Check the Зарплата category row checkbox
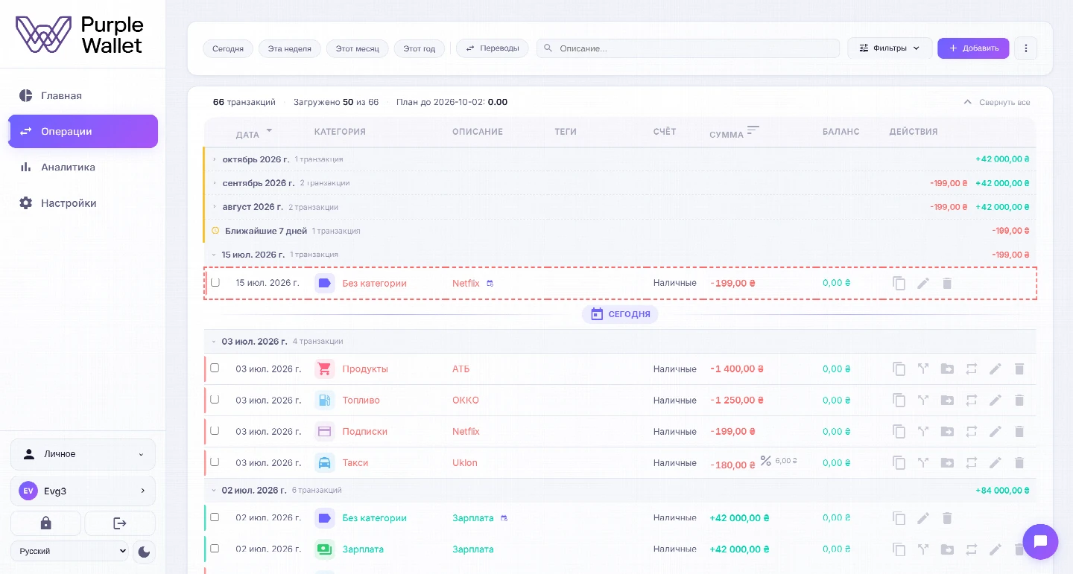The width and height of the screenshot is (1073, 574). click(x=215, y=548)
